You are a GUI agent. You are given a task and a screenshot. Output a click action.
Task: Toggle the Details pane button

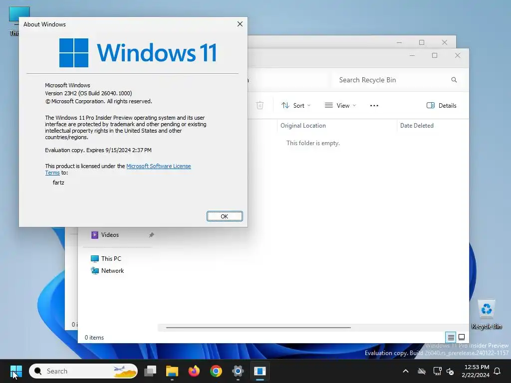[442, 106]
